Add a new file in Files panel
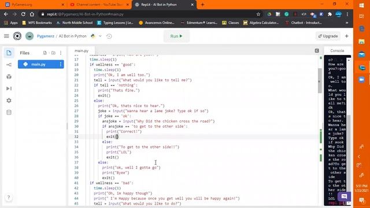This screenshot has height=208, width=370. click(45, 53)
